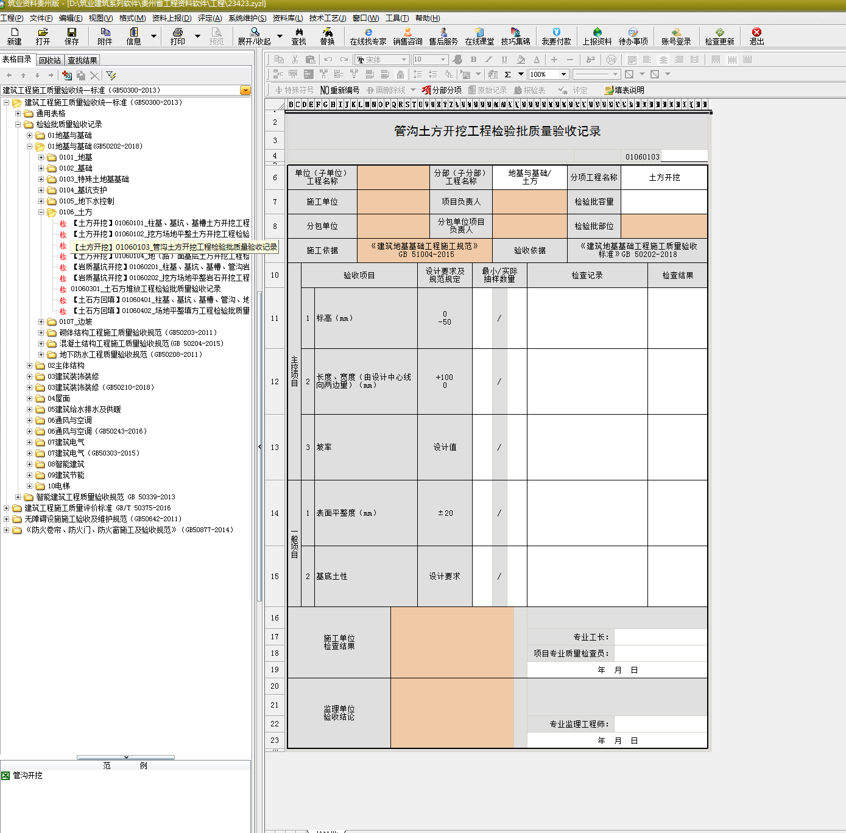Image resolution: width=846 pixels, height=833 pixels.
Task: Open the 替换 replace tool
Action: tap(327, 37)
